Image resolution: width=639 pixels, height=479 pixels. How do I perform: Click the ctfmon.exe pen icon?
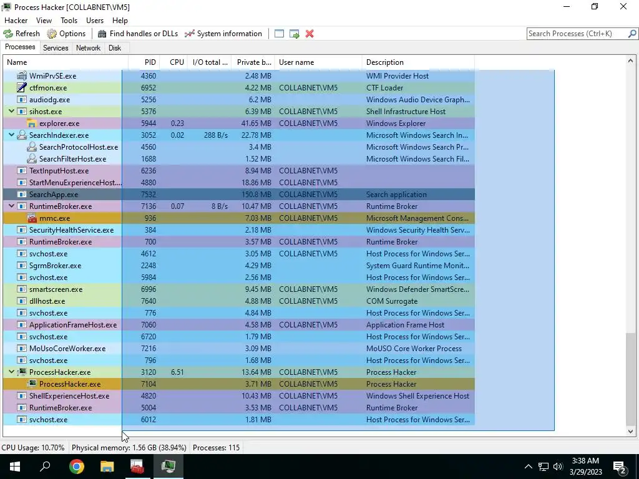22,87
